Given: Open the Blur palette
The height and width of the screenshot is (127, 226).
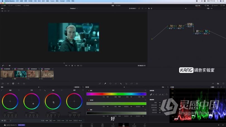Looking at the screenshot, I should (x=121, y=84).
